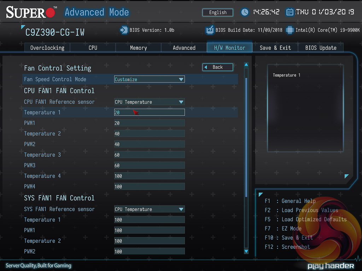Viewport: 362px width, 271px height.
Task: Open the Memory tab
Action: click(x=138, y=48)
